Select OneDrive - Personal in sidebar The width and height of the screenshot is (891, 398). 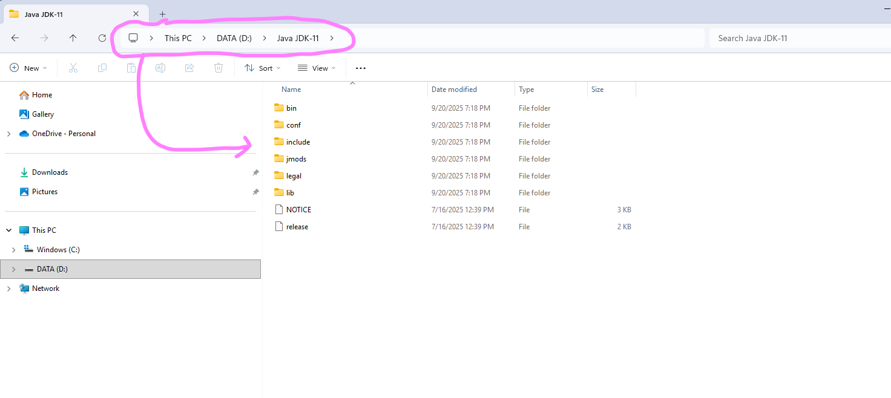click(64, 134)
